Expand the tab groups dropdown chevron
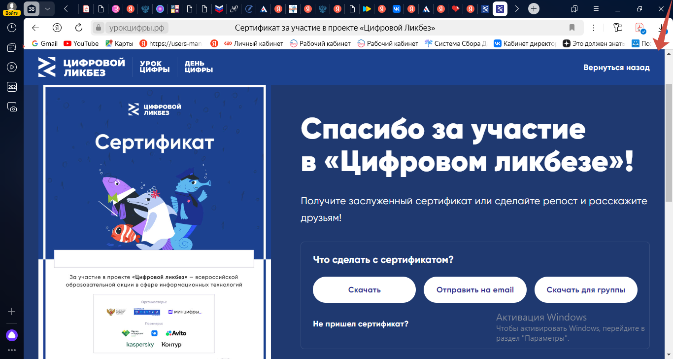Viewport: 673px width, 359px height. pyautogui.click(x=47, y=8)
